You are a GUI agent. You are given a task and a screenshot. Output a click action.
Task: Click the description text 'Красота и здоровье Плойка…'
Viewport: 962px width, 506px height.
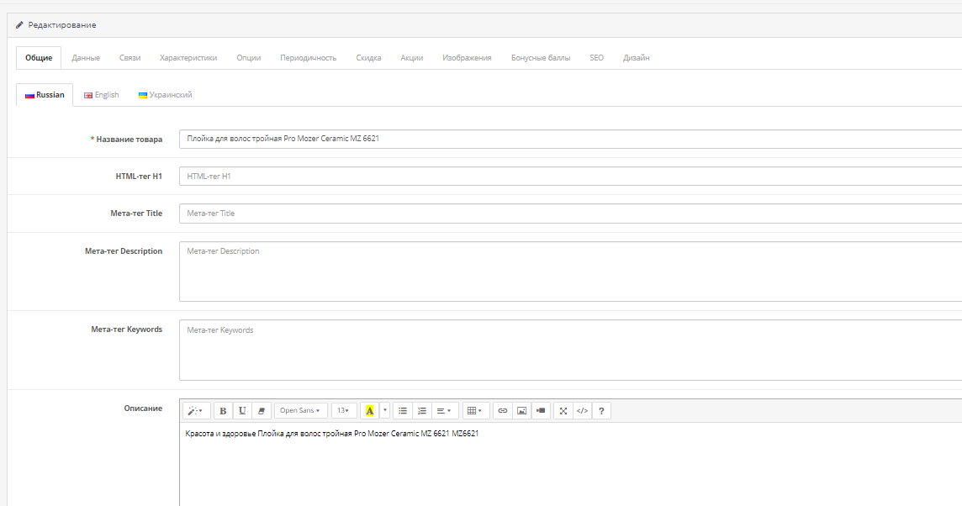[332, 434]
